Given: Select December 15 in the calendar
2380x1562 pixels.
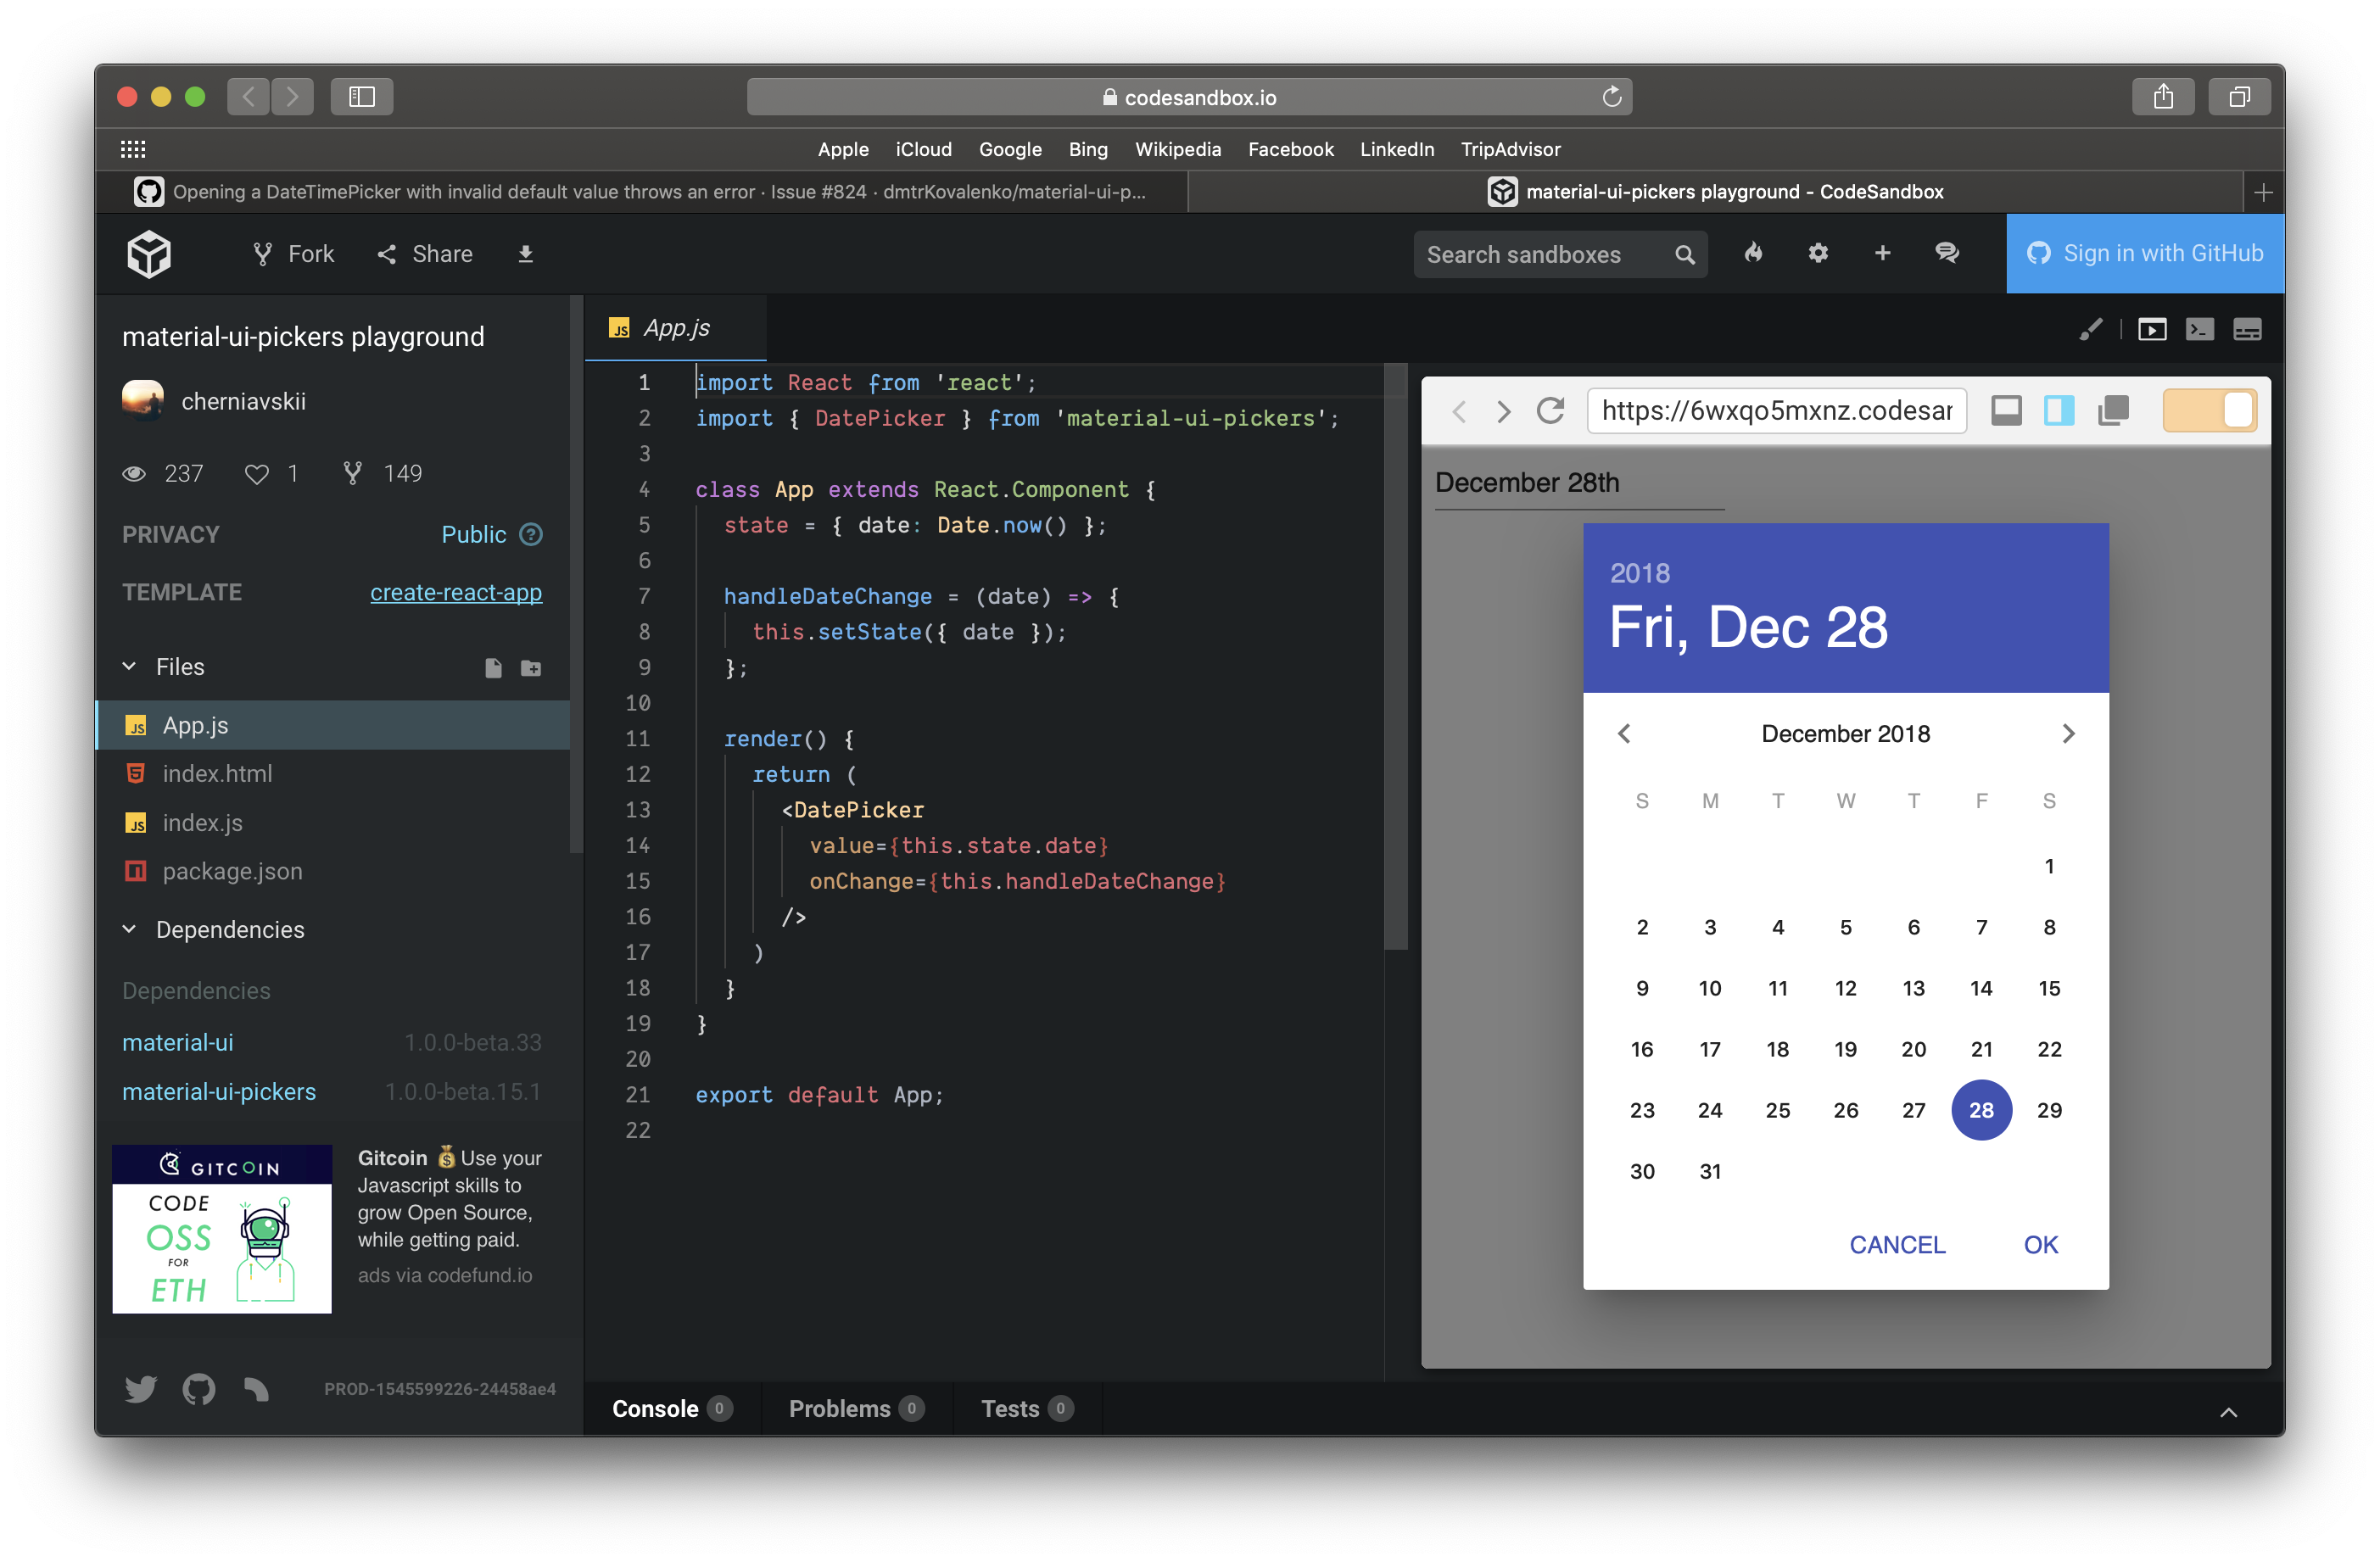Looking at the screenshot, I should (x=2048, y=988).
